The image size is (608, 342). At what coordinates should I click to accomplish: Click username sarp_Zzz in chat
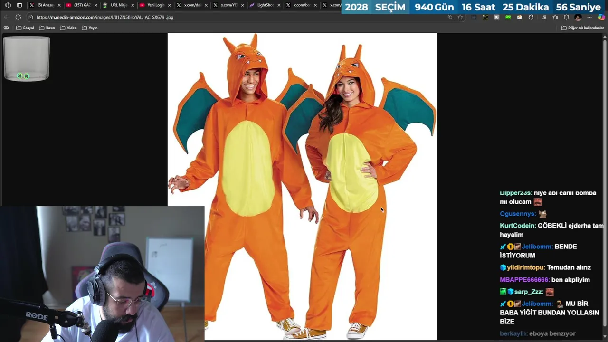click(x=529, y=292)
